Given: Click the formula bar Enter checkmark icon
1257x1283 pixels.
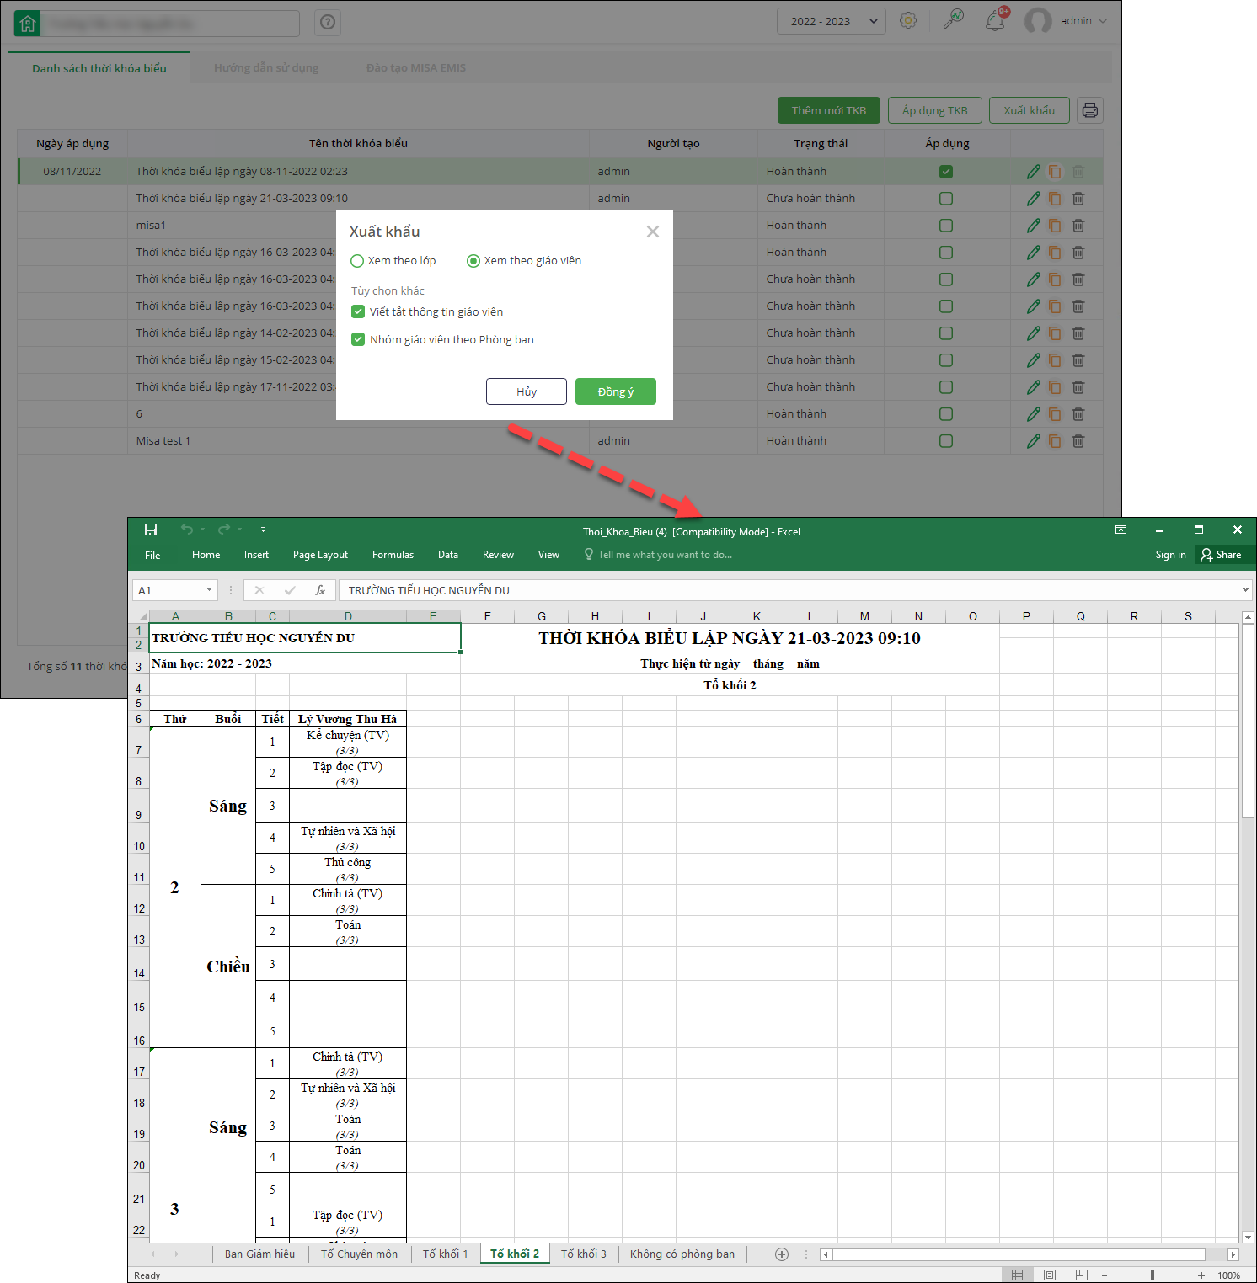Looking at the screenshot, I should (x=290, y=590).
